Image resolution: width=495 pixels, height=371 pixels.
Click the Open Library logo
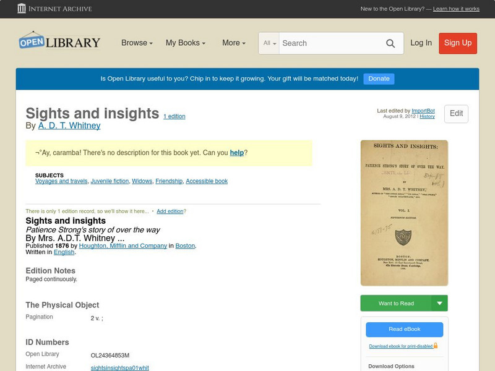click(59, 41)
